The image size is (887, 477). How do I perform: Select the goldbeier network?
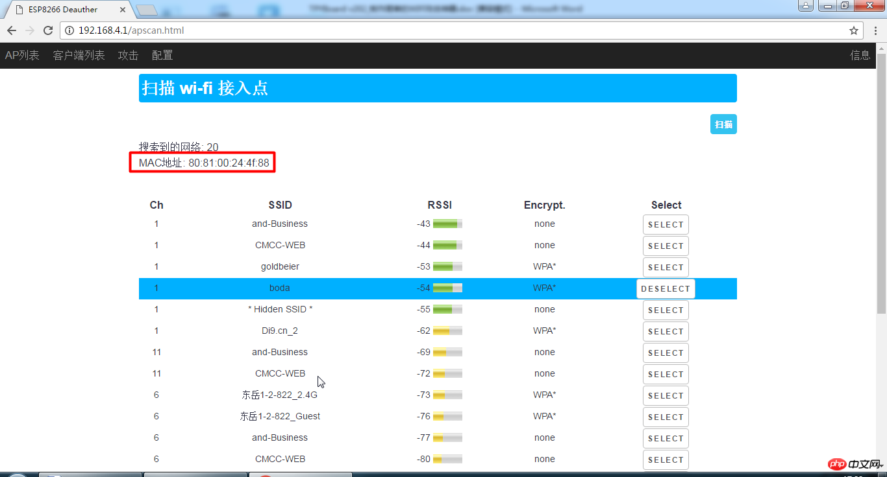666,267
